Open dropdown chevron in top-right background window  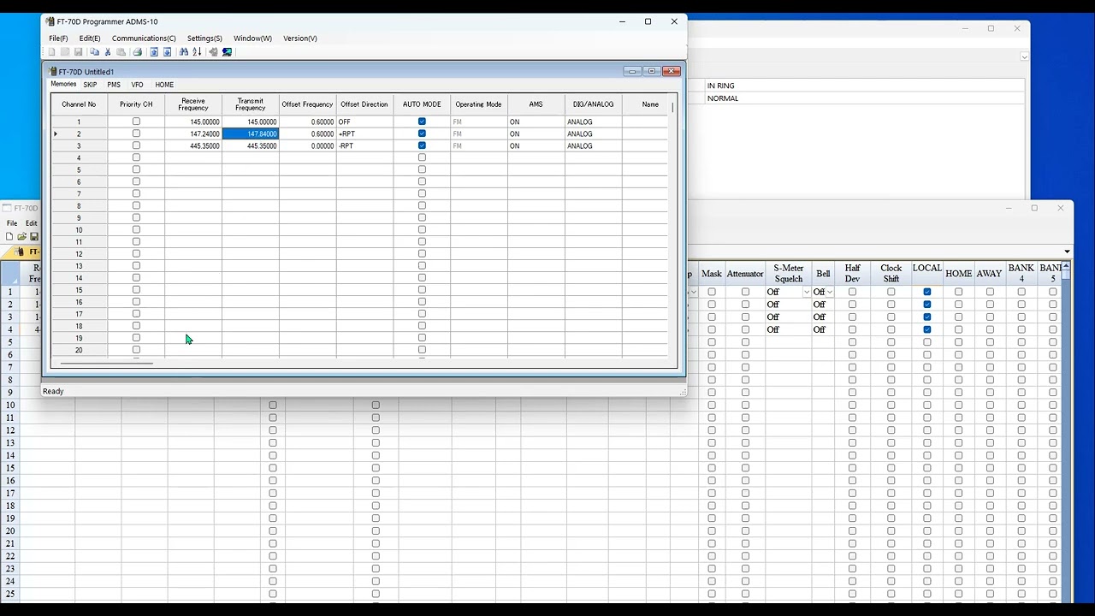pos(1024,57)
